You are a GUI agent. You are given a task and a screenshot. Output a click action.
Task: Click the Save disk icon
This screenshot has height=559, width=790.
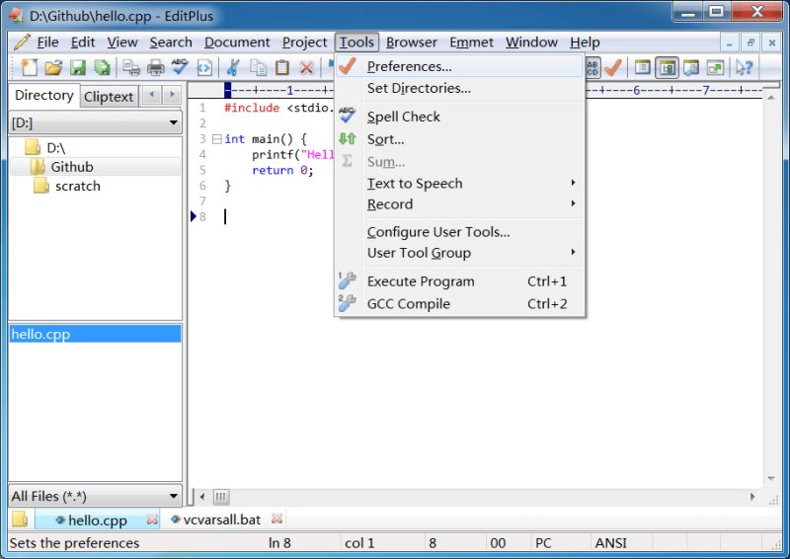coord(78,67)
